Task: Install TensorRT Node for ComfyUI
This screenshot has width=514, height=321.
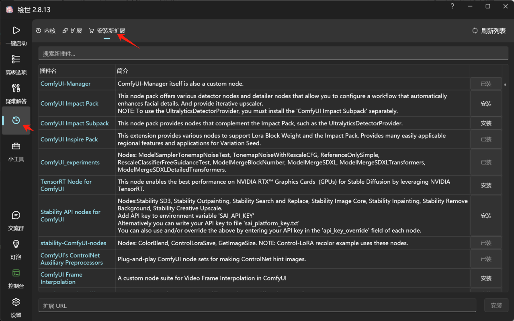Action: pos(486,185)
